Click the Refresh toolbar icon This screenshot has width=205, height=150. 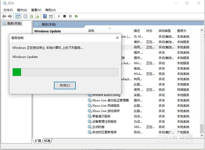(x=32, y=16)
